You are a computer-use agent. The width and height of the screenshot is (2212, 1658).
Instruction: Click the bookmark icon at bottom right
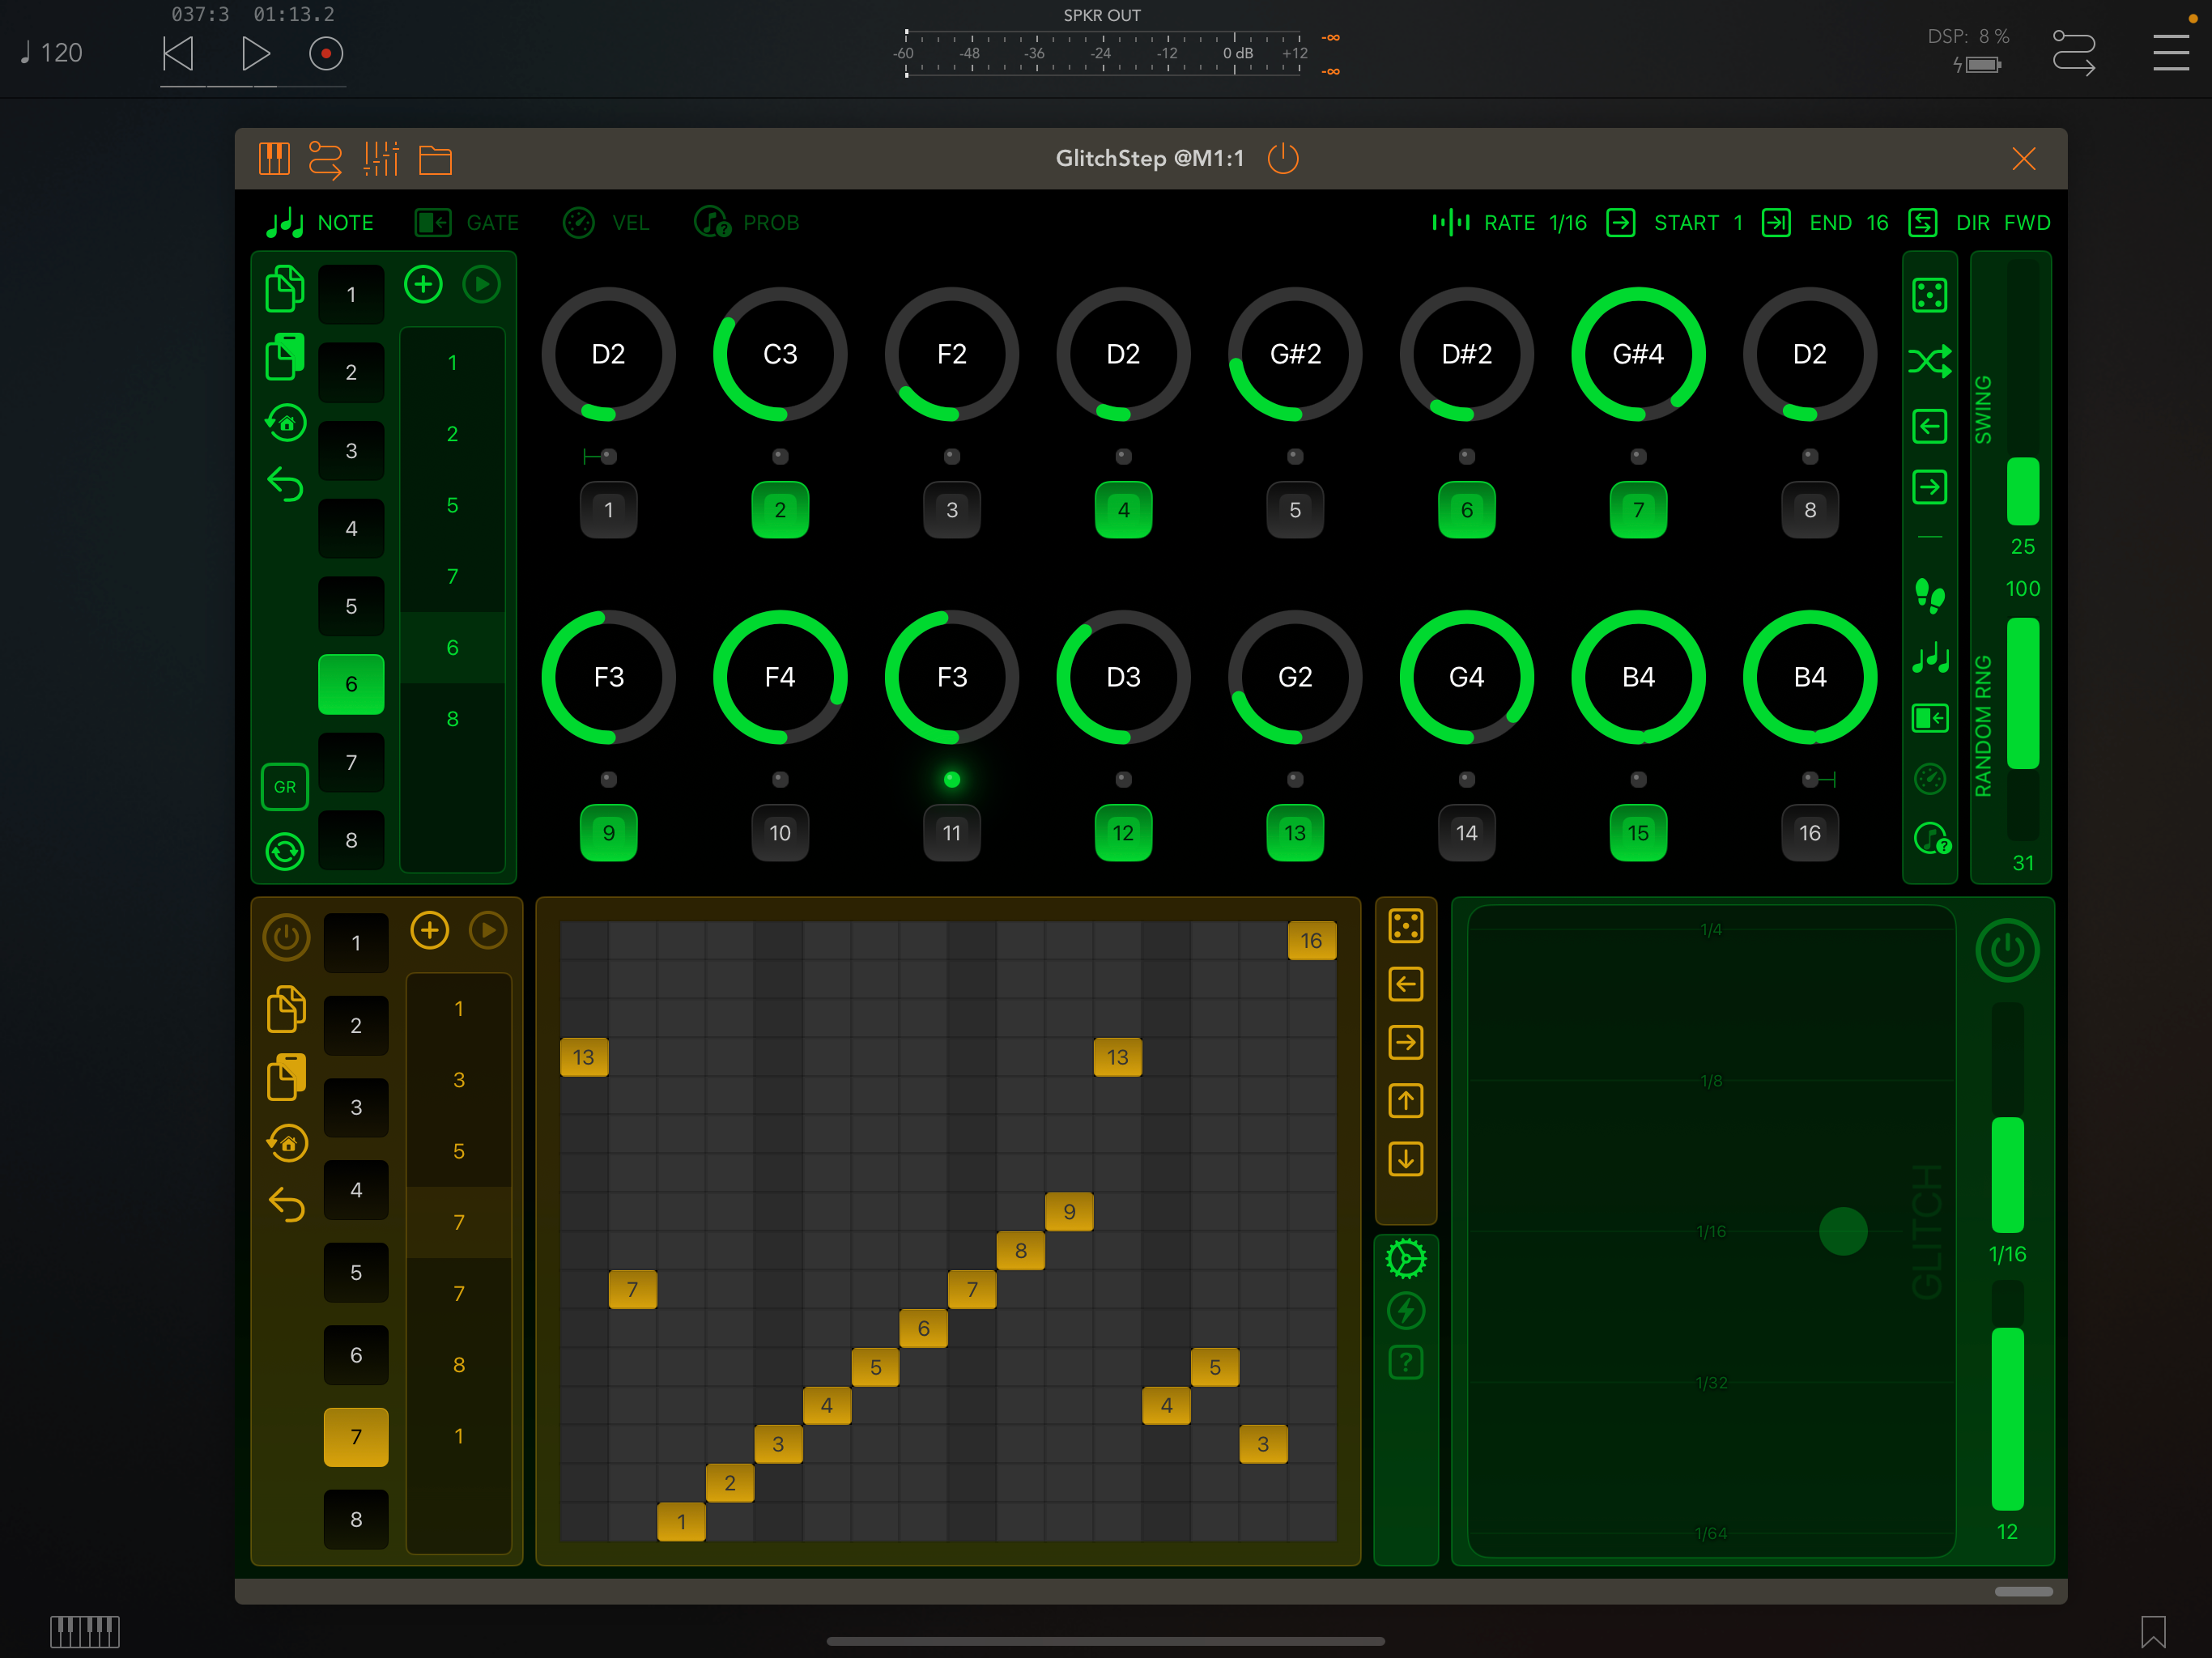(x=2153, y=1632)
